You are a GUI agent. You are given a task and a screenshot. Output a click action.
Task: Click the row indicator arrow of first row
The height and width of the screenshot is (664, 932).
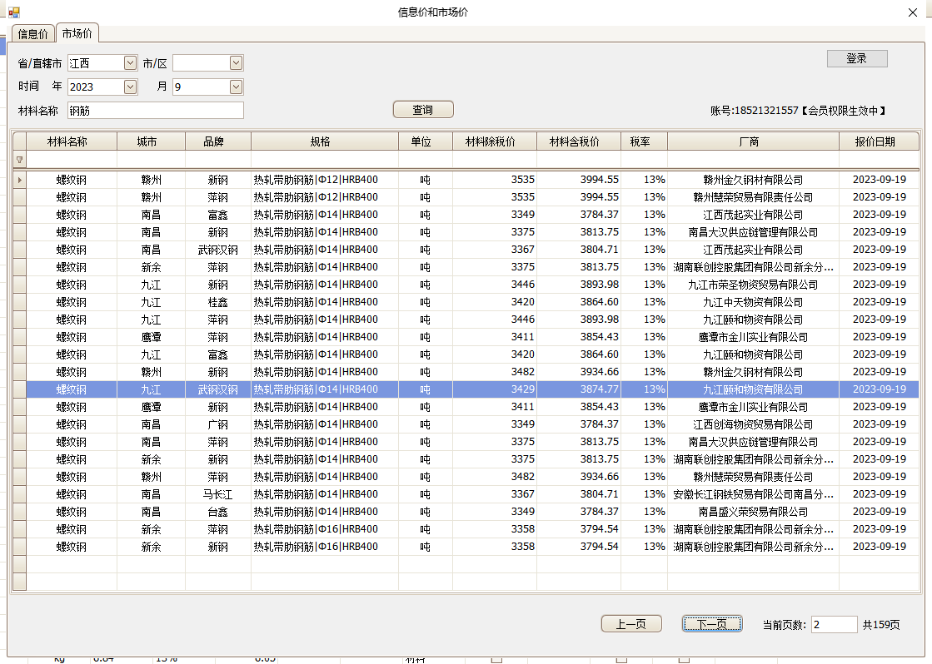tap(19, 180)
